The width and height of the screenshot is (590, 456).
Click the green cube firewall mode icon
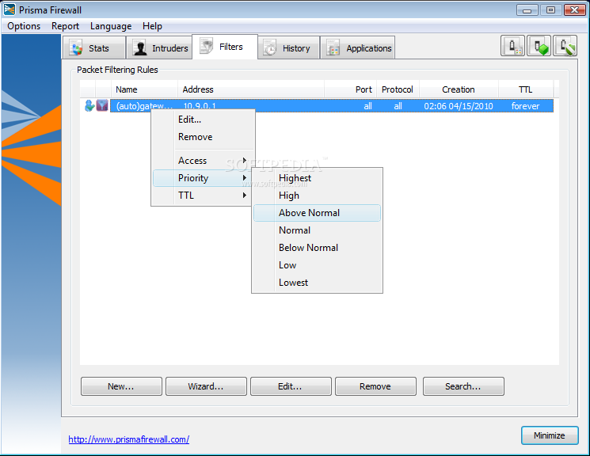pos(539,46)
